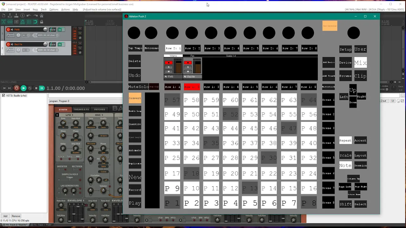Toggle VST3i: Bazille (u-he) checkbox
Screen dimensions: 406x228
(x=3, y=96)
